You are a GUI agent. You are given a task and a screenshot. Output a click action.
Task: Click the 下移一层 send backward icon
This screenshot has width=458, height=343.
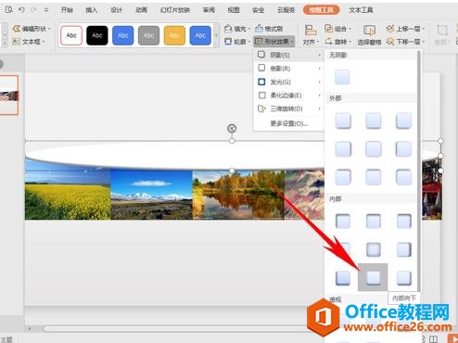pos(390,41)
